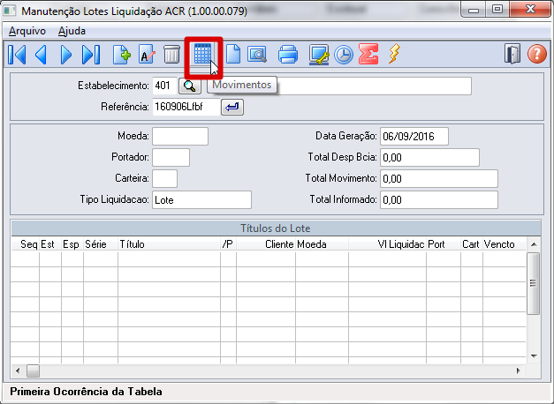This screenshot has height=404, width=554.
Task: Click the printer icon
Action: [x=288, y=55]
